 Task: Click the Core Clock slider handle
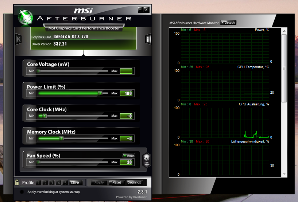pos(44,116)
